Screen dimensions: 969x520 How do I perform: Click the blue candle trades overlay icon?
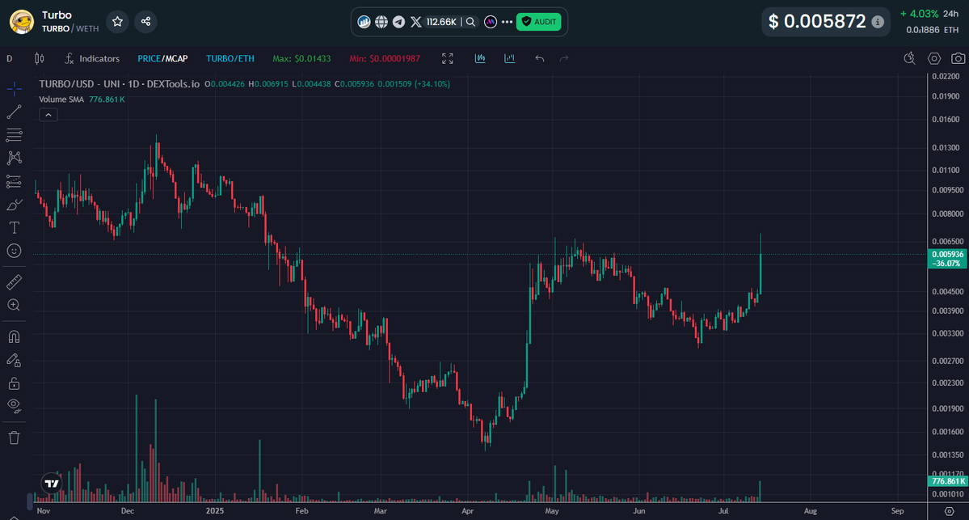(x=480, y=59)
